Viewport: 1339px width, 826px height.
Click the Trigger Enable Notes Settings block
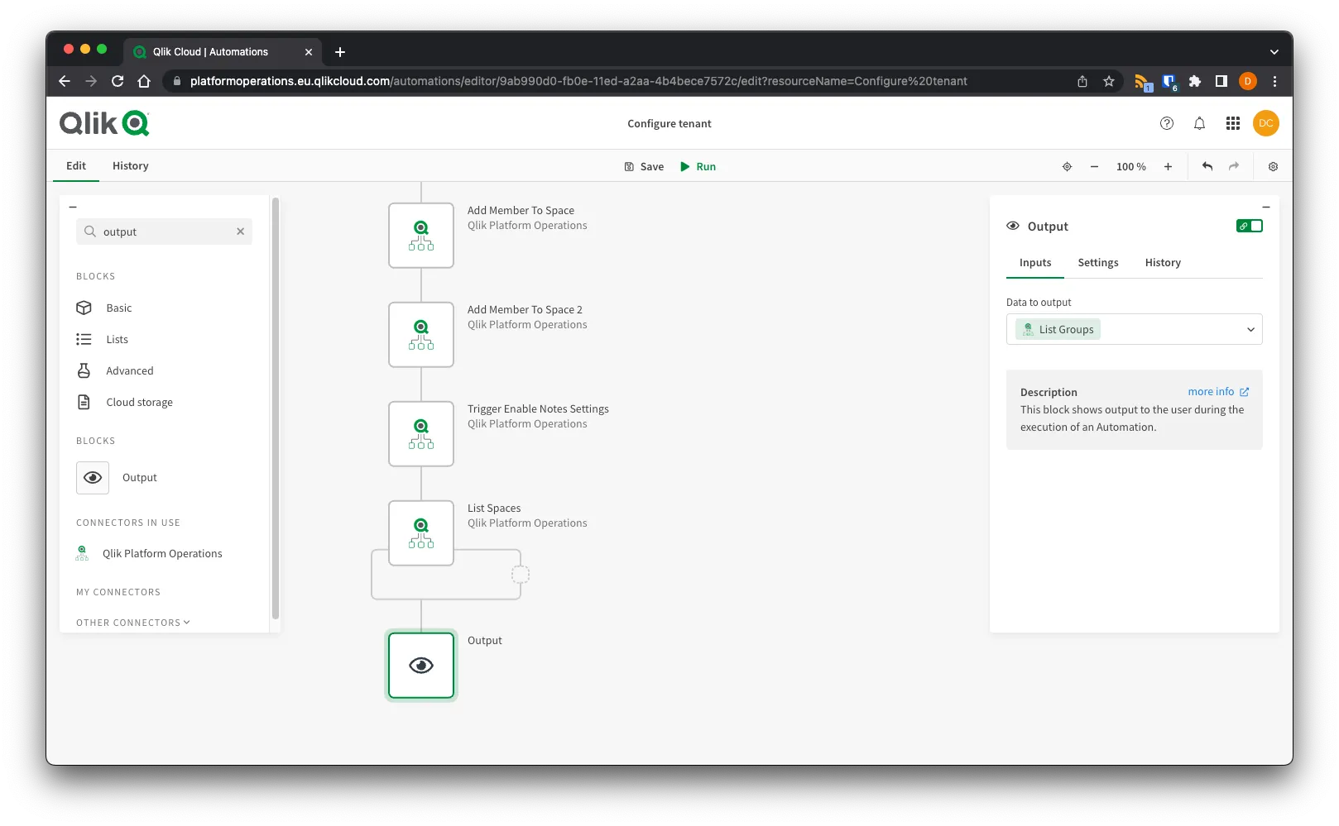pyautogui.click(x=421, y=434)
